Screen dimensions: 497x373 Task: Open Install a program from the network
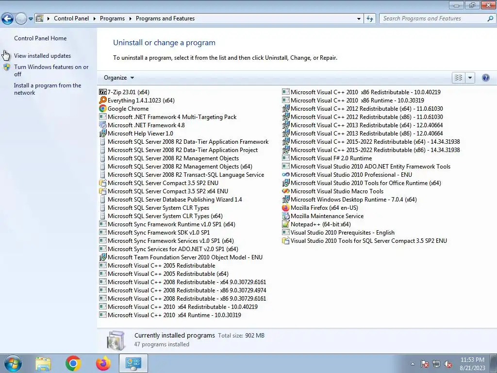coord(48,89)
